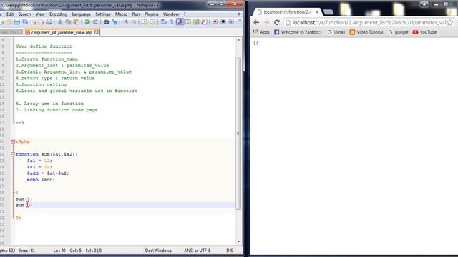The width and height of the screenshot is (458, 257).
Task: Open the Edit menu in Notepad++
Action: (x=10, y=14)
